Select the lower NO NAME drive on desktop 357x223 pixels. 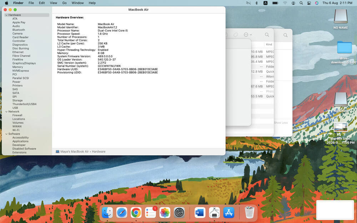pos(341,102)
